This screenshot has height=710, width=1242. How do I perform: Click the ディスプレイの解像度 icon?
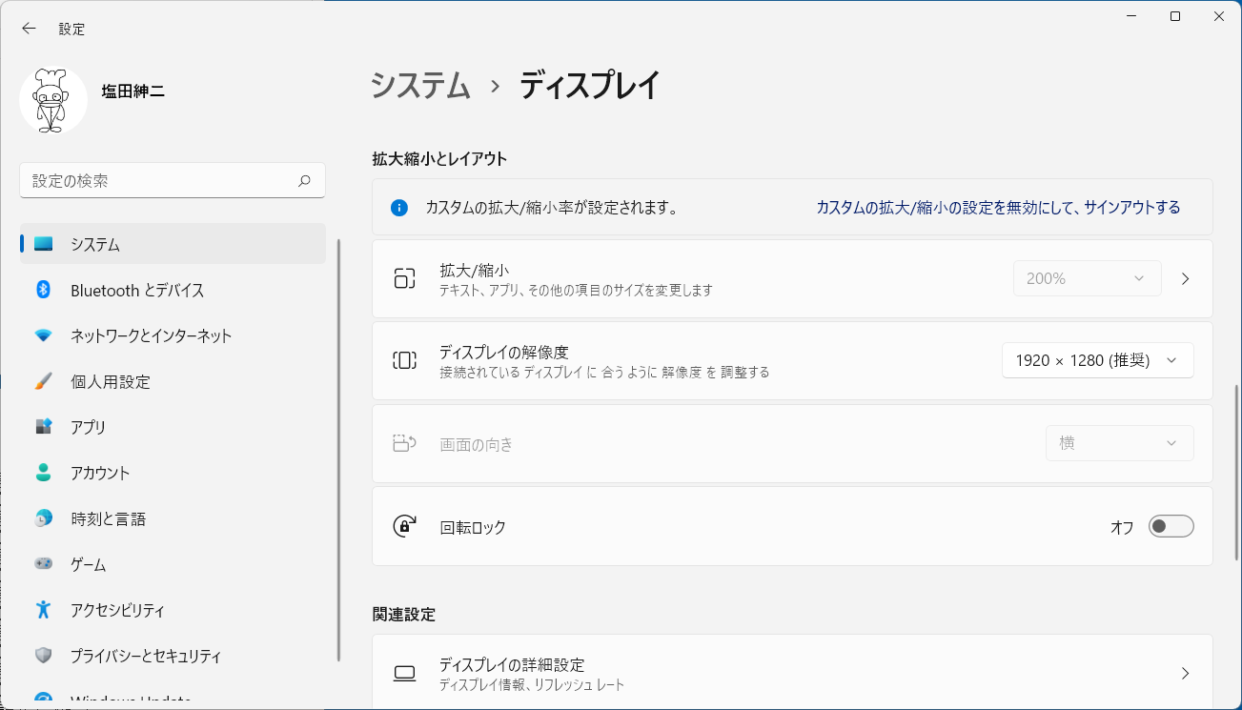coord(405,360)
